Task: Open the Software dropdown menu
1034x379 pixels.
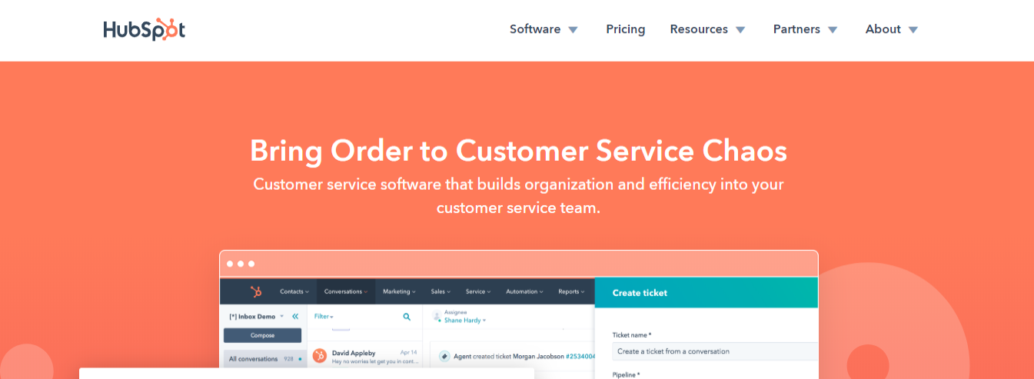Action: [544, 29]
